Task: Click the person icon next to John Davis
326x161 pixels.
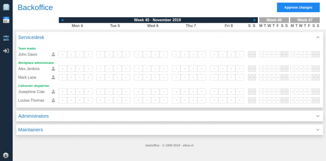Action: pos(53,54)
